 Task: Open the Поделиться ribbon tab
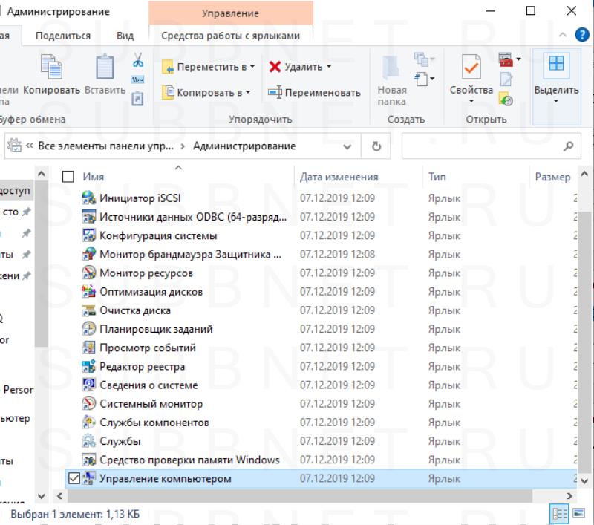point(63,36)
